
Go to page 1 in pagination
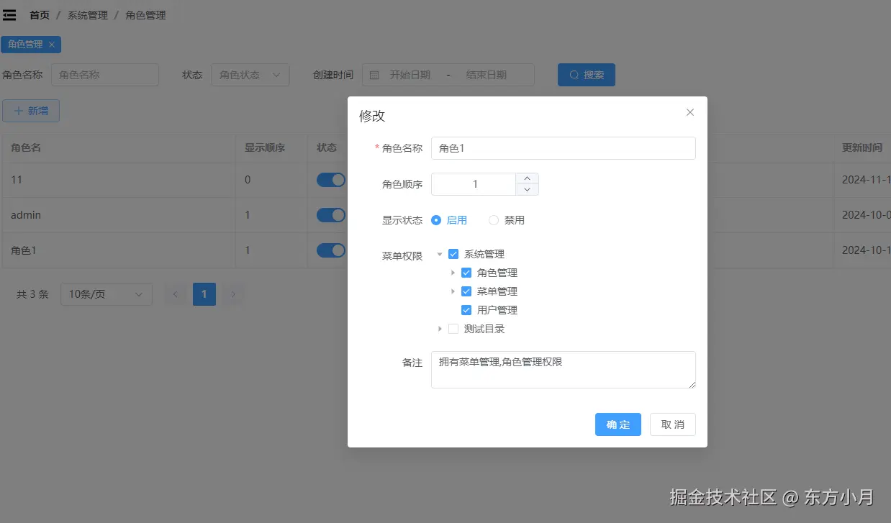point(204,294)
